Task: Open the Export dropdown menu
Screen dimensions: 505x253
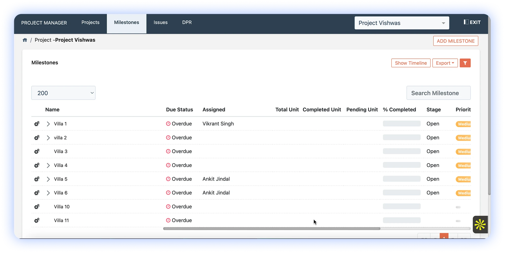Action: pos(445,63)
